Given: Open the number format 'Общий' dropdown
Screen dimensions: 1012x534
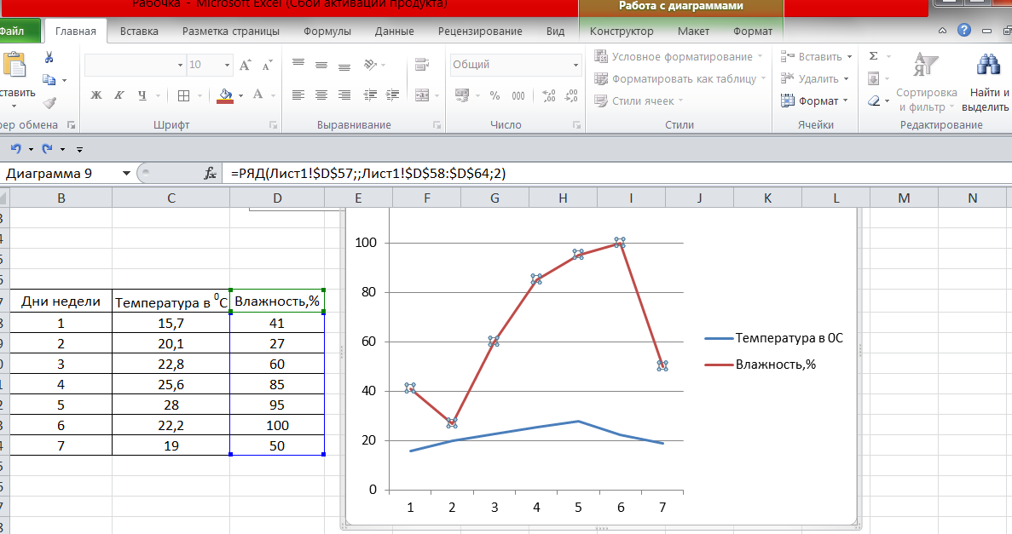Looking at the screenshot, I should point(575,65).
